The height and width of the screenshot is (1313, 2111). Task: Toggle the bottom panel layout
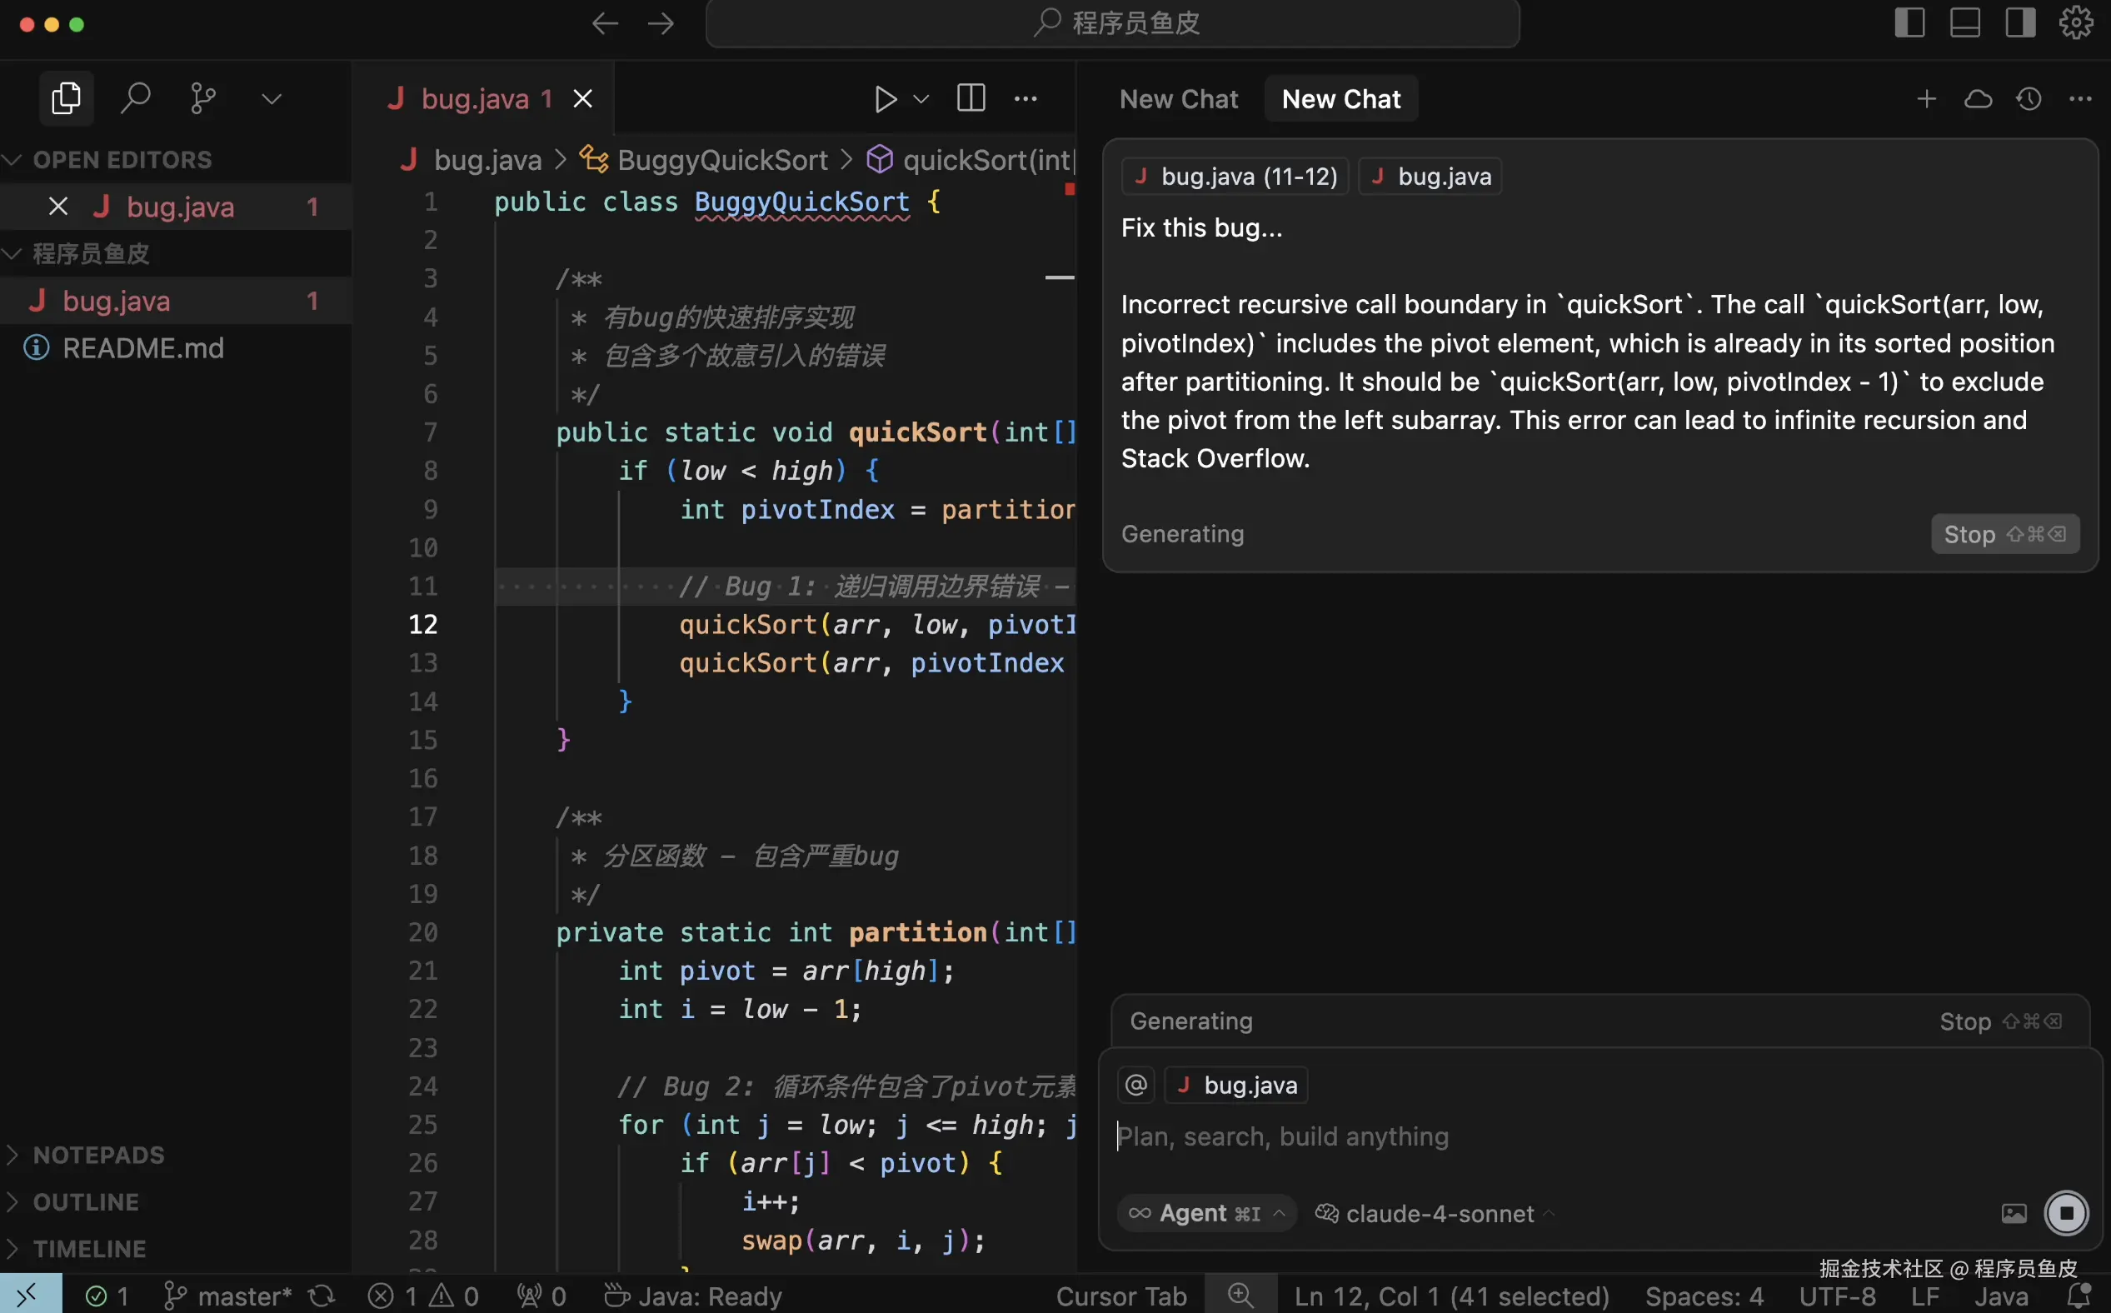coord(1965,22)
